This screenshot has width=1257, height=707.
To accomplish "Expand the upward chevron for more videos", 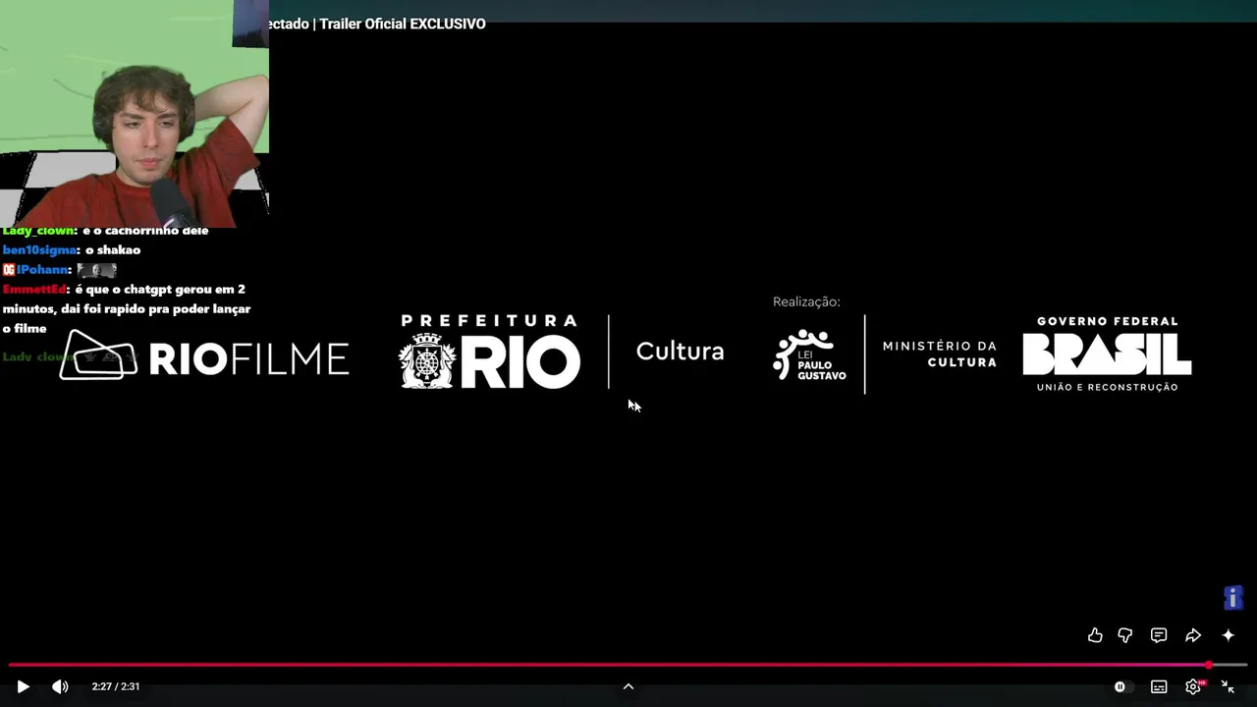I will coord(628,686).
